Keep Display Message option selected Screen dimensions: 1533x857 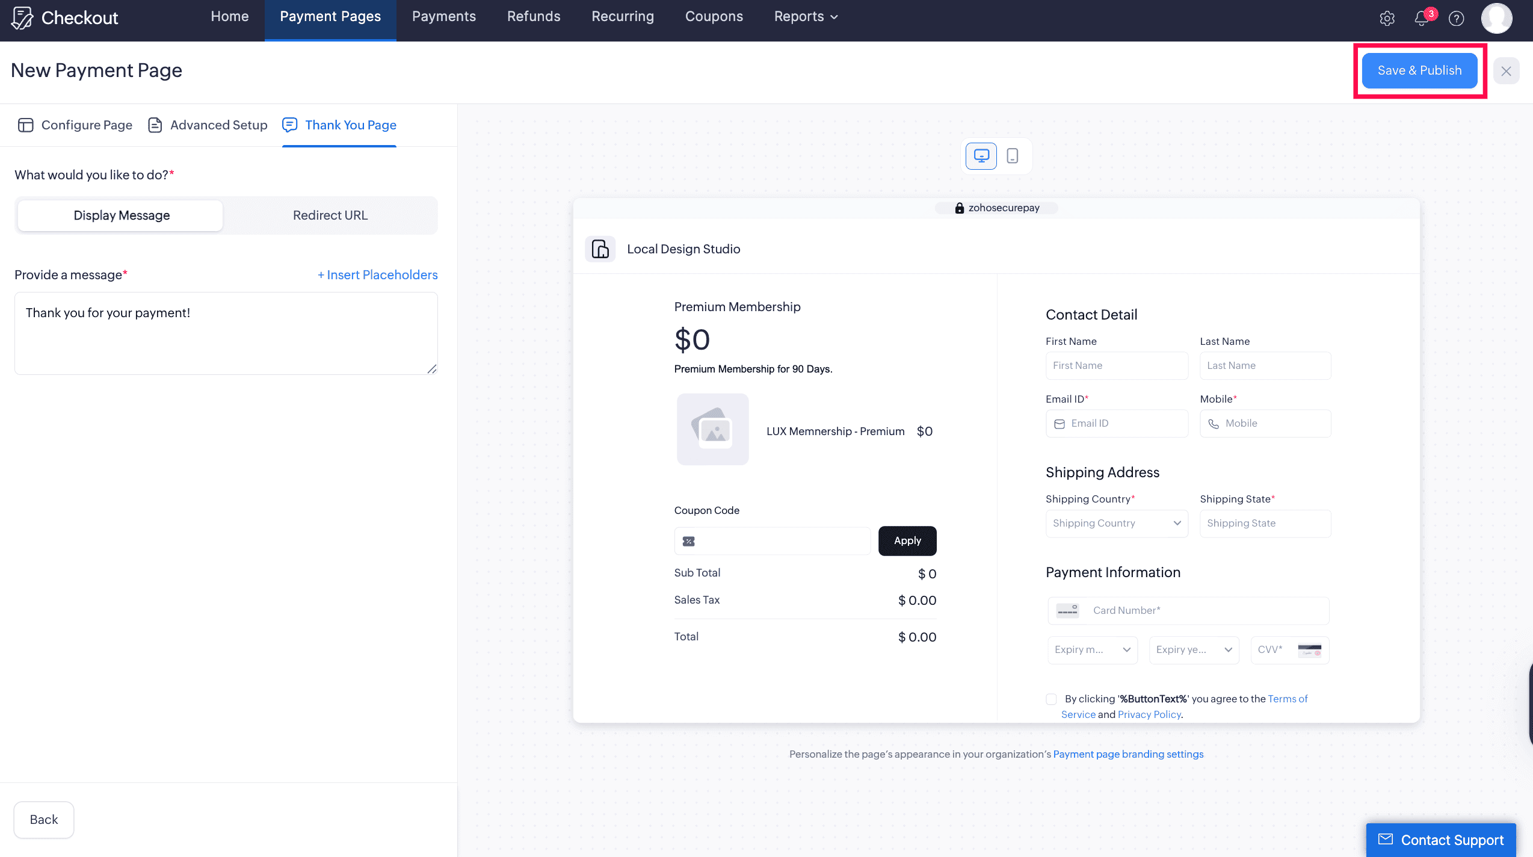click(120, 215)
